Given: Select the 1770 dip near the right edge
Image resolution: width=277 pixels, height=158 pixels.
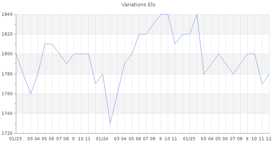Looking at the screenshot, I should click(x=262, y=84).
